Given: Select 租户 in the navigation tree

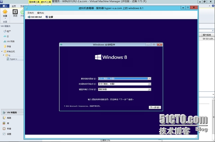Looking at the screenshot, I should pos(7,31).
